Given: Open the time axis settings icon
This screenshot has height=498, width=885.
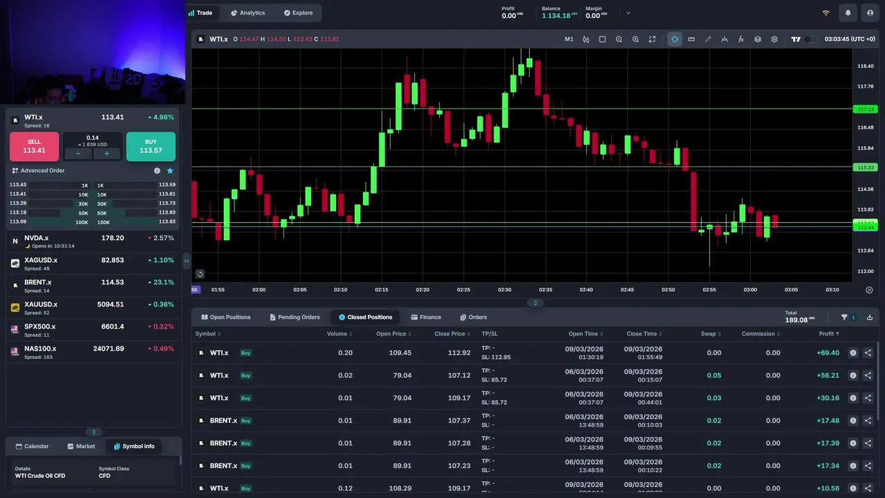Looking at the screenshot, I should pyautogui.click(x=869, y=290).
